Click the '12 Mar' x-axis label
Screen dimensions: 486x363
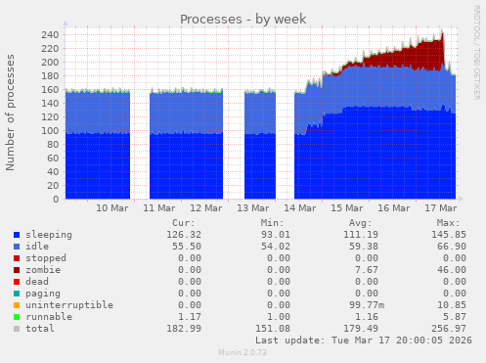coord(206,208)
